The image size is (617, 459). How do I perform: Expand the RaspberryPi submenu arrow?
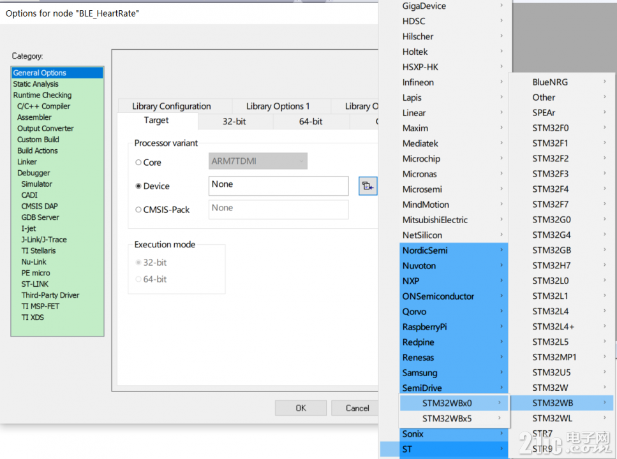(502, 326)
